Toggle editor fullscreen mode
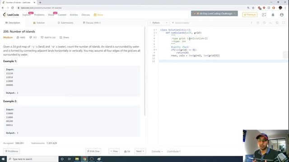 click(x=284, y=23)
